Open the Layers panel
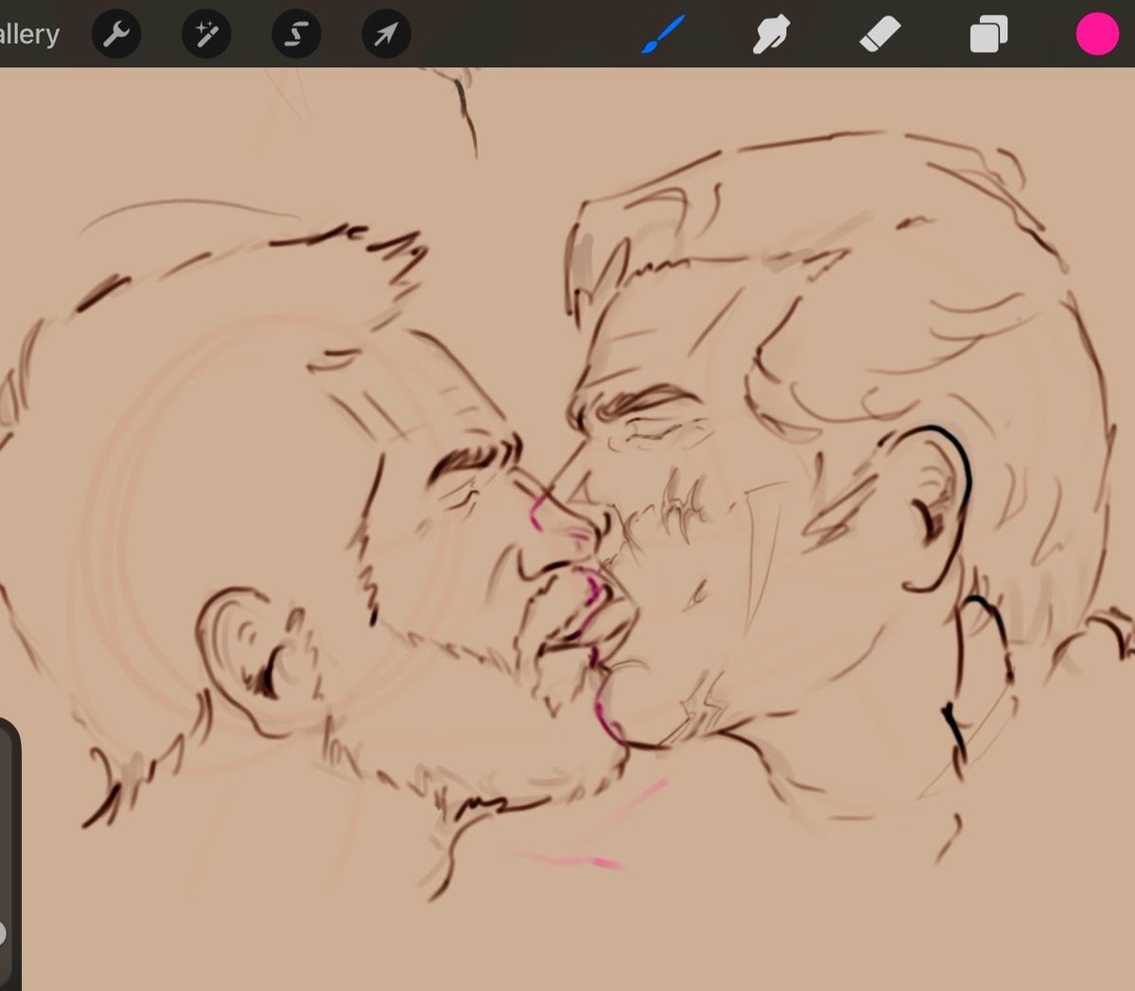Image resolution: width=1135 pixels, height=991 pixels. 988,35
